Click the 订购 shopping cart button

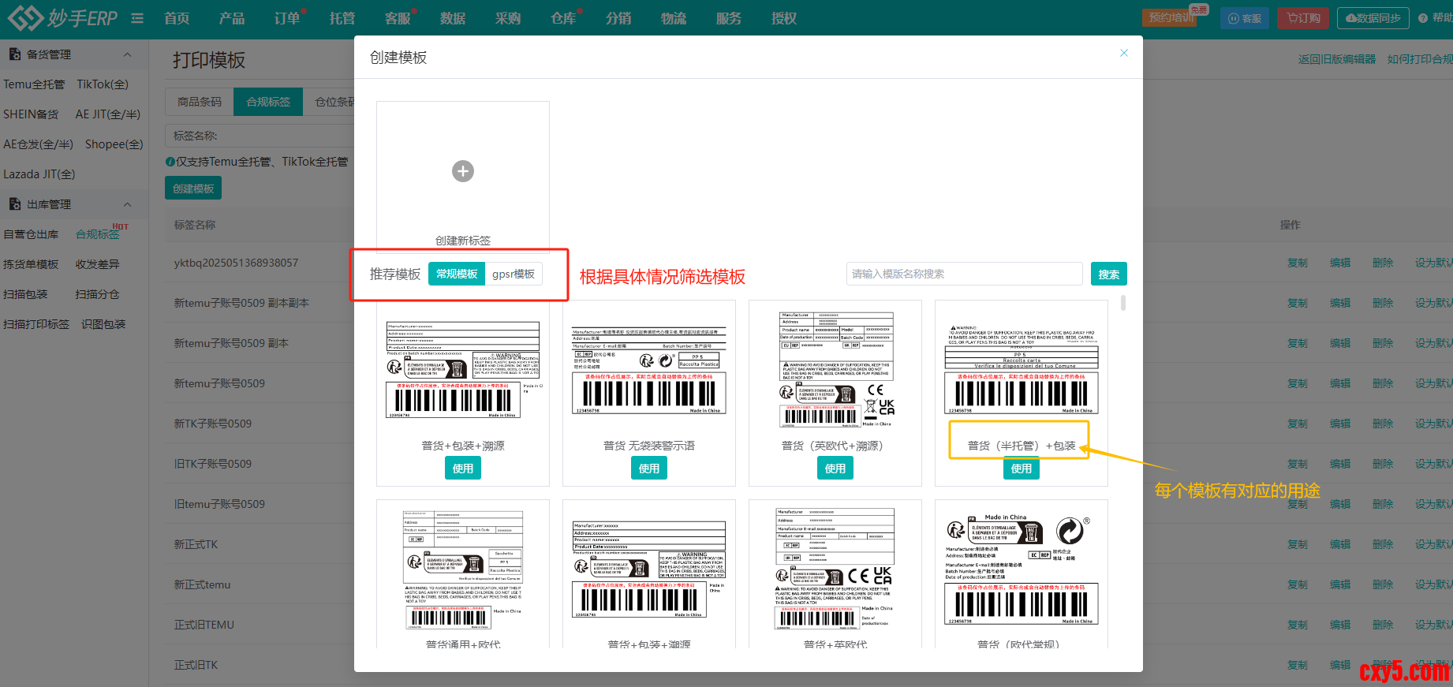(1302, 18)
